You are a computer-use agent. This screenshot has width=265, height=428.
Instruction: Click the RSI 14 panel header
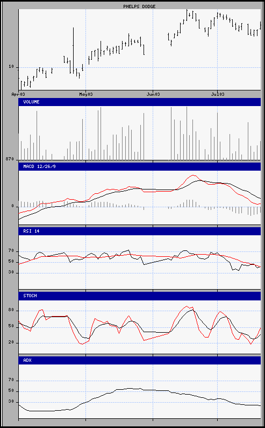tap(140, 231)
